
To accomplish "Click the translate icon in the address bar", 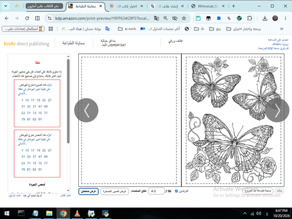I will 157,18.
